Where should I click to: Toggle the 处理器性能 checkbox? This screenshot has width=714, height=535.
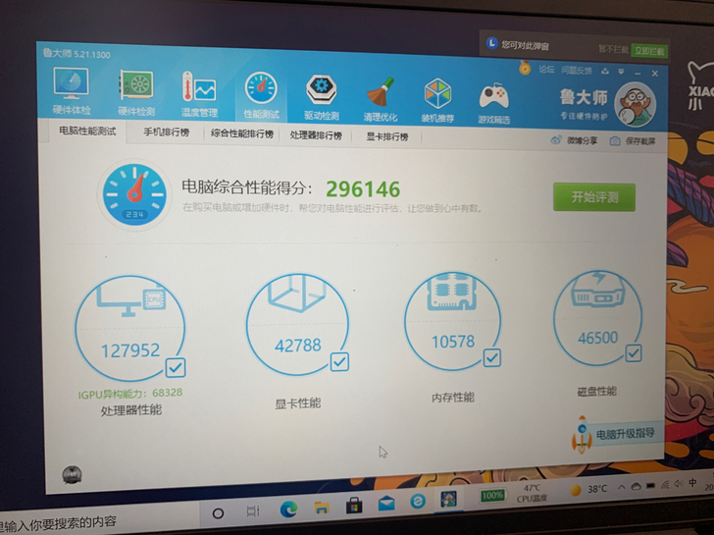[176, 367]
